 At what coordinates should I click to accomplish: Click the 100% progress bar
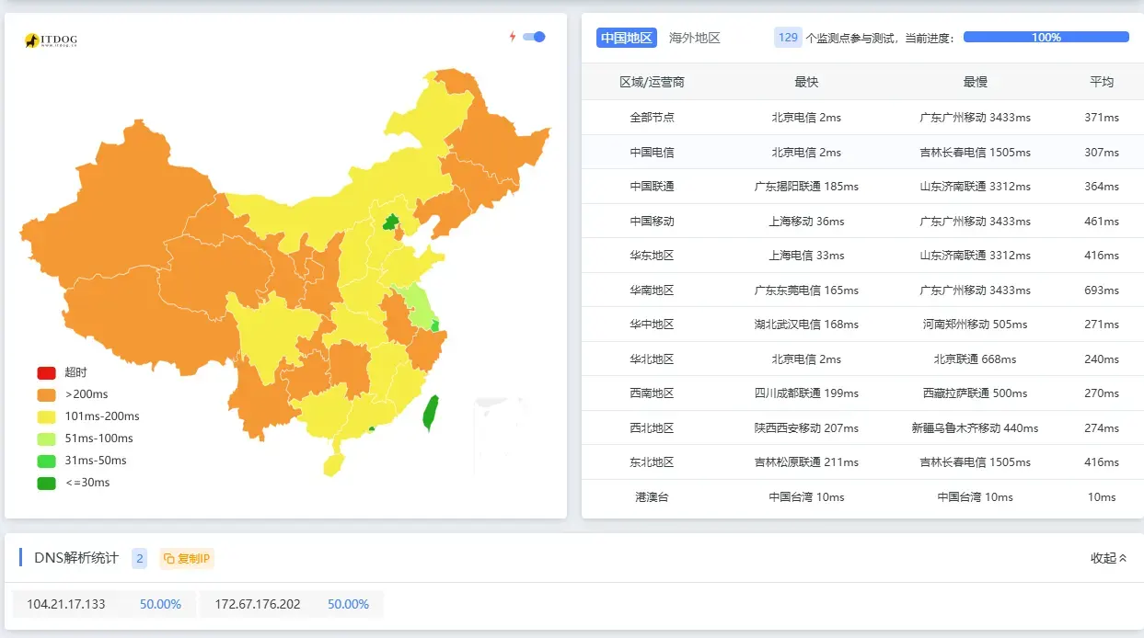click(x=1046, y=38)
